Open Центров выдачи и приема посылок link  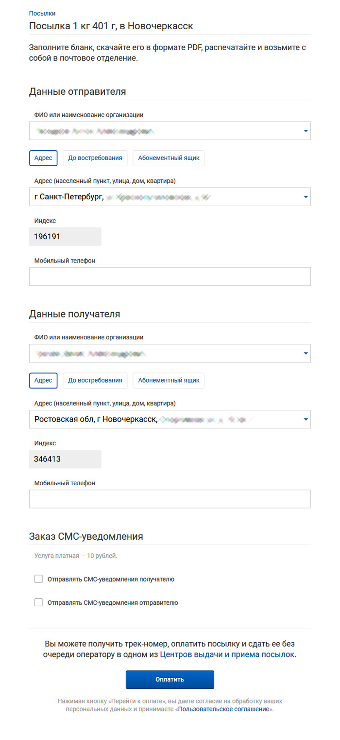tap(227, 654)
